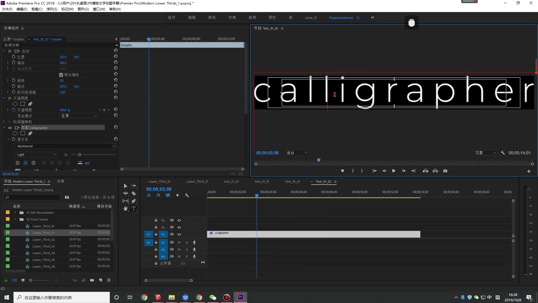Click the Add Marker icon in the timeline
Image resolution: width=538 pixels, height=303 pixels.
click(x=177, y=195)
